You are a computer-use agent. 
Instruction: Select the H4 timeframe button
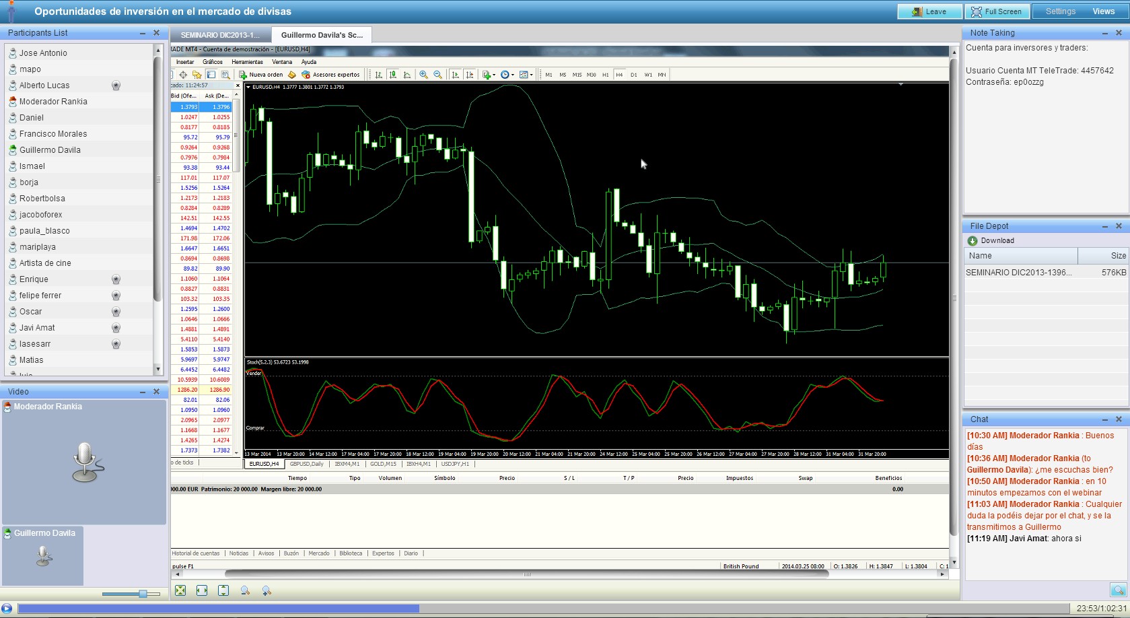point(619,75)
